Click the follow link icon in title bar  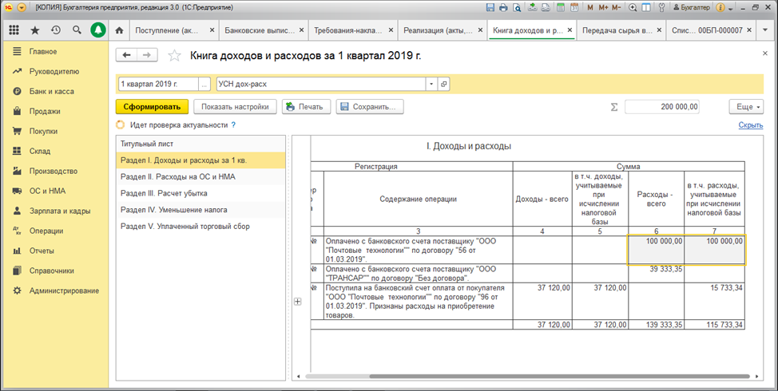546,8
